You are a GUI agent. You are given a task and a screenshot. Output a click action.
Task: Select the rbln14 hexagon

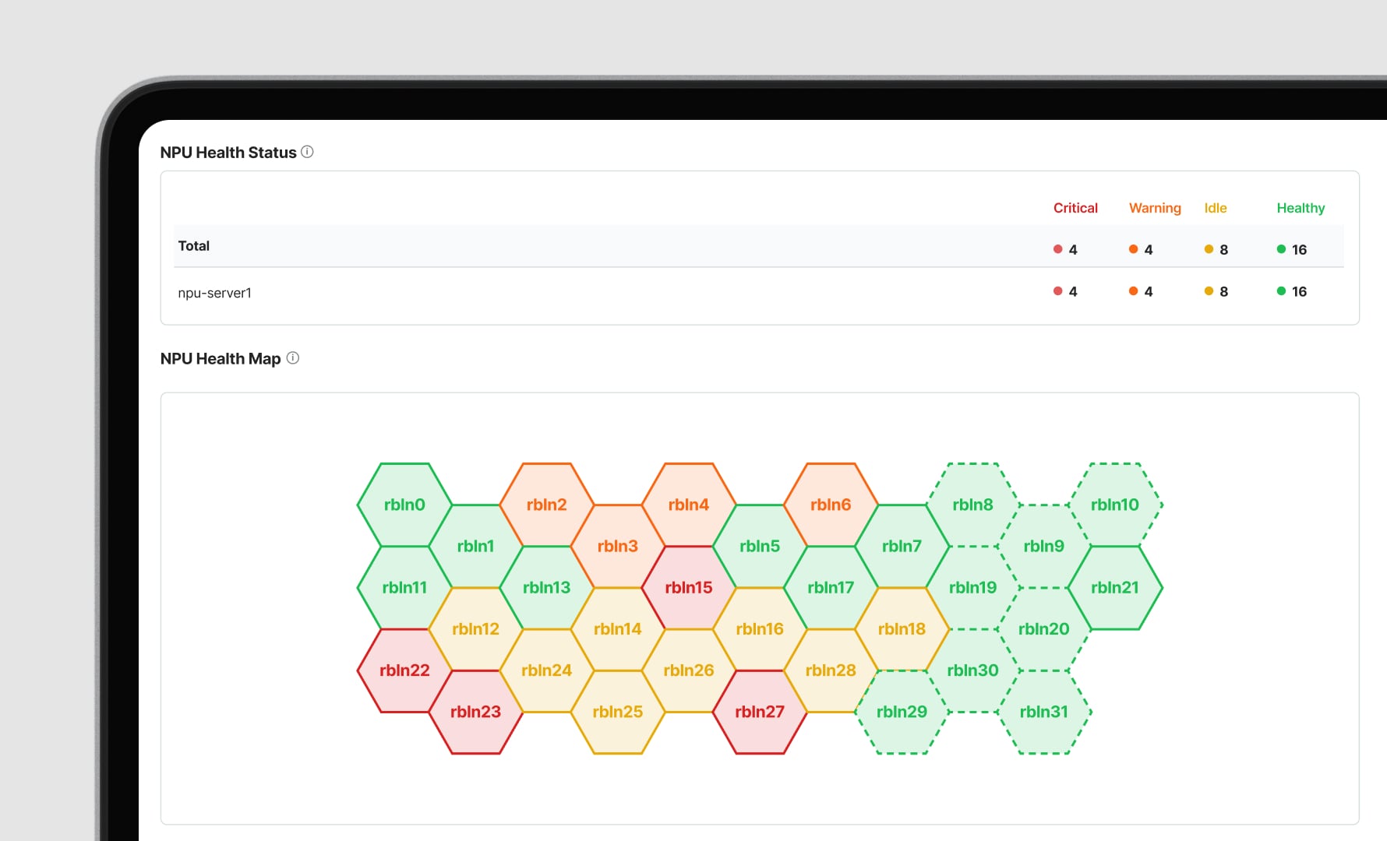point(618,628)
